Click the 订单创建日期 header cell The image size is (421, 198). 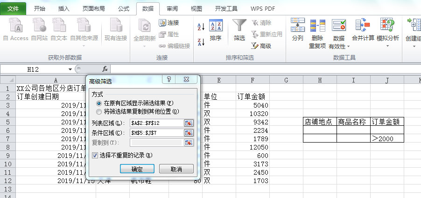pos(51,96)
